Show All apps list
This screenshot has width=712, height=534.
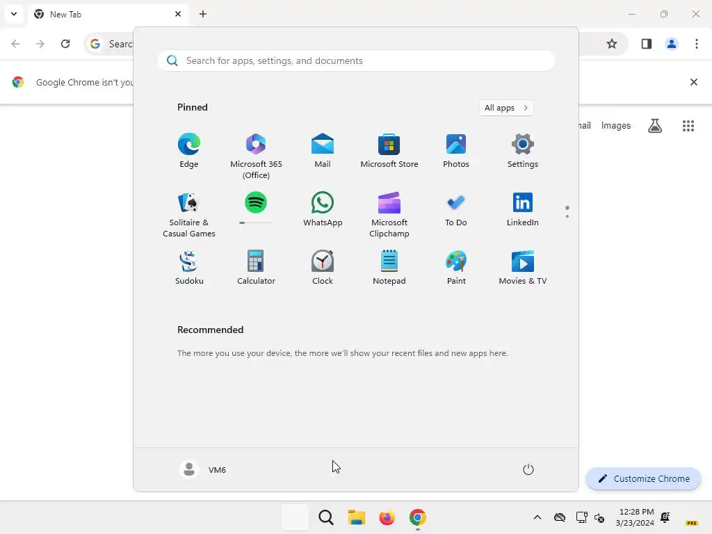click(506, 108)
